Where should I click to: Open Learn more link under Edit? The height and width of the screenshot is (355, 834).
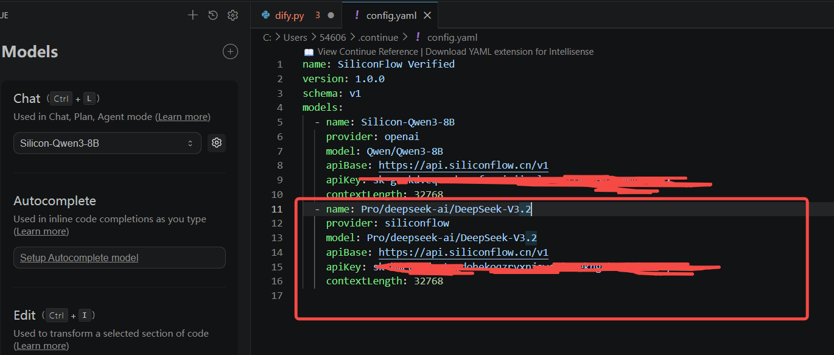tap(41, 346)
